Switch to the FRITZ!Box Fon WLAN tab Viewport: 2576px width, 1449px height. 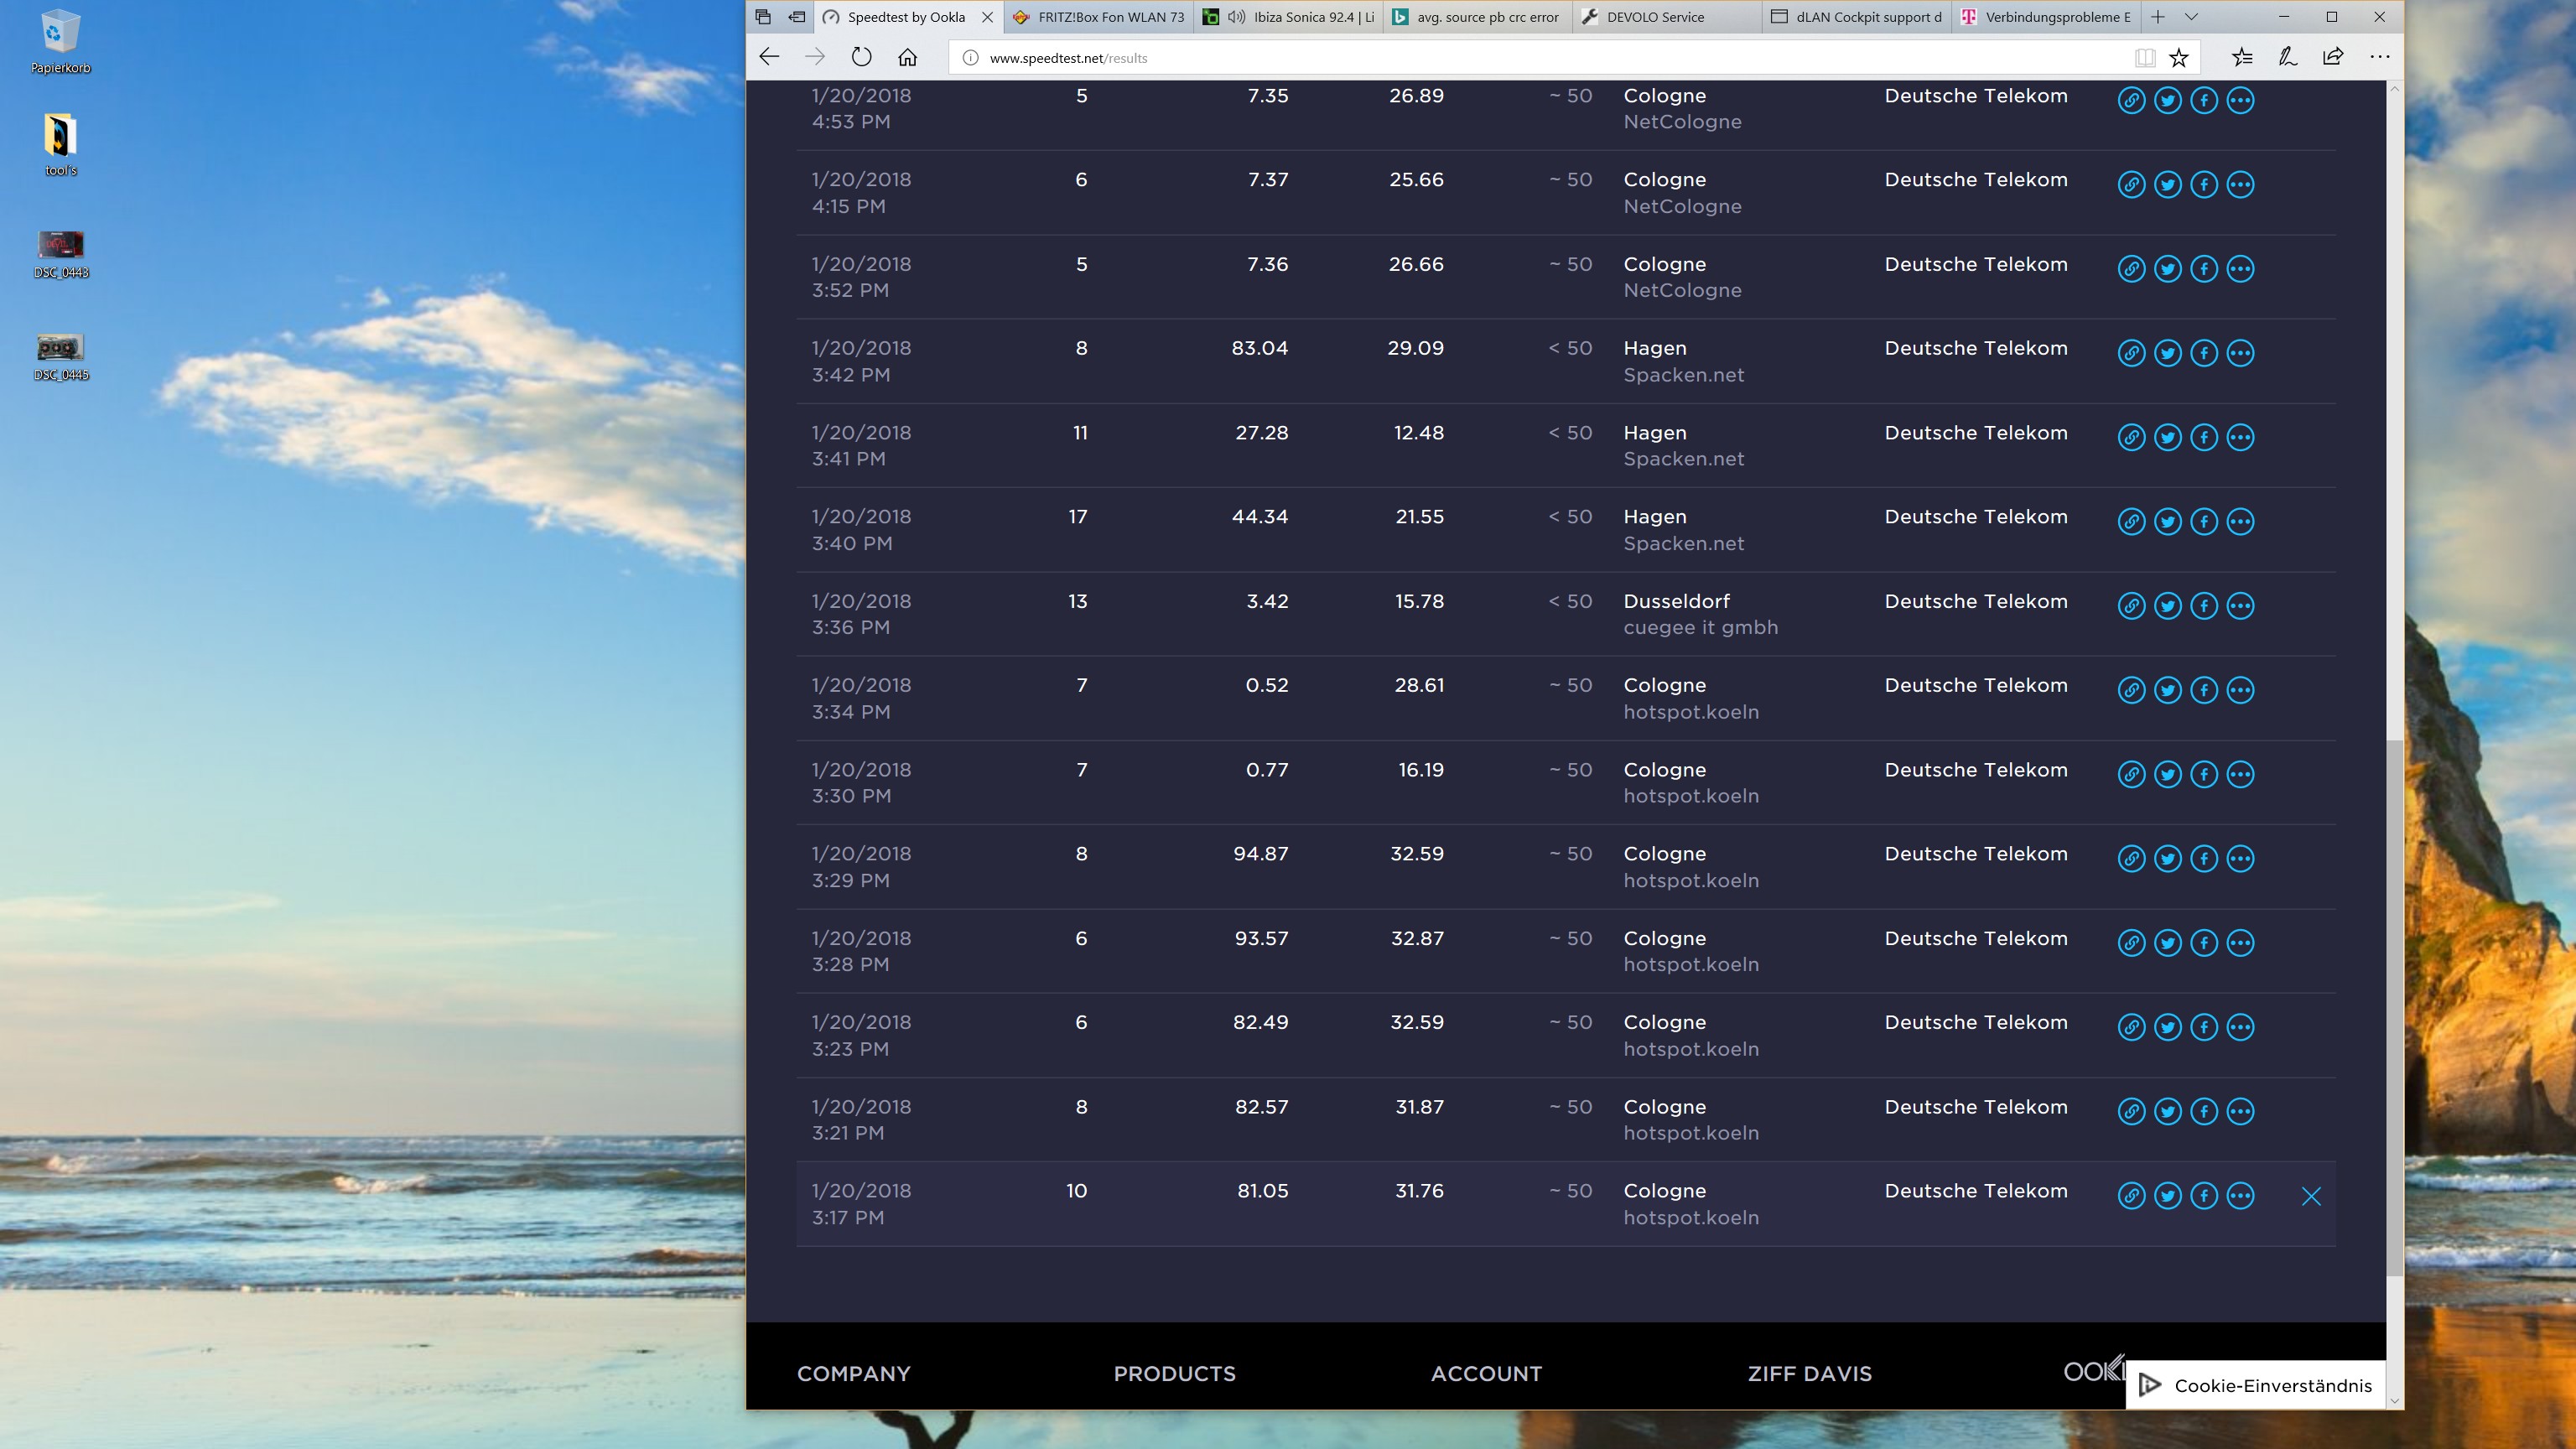tap(1098, 17)
